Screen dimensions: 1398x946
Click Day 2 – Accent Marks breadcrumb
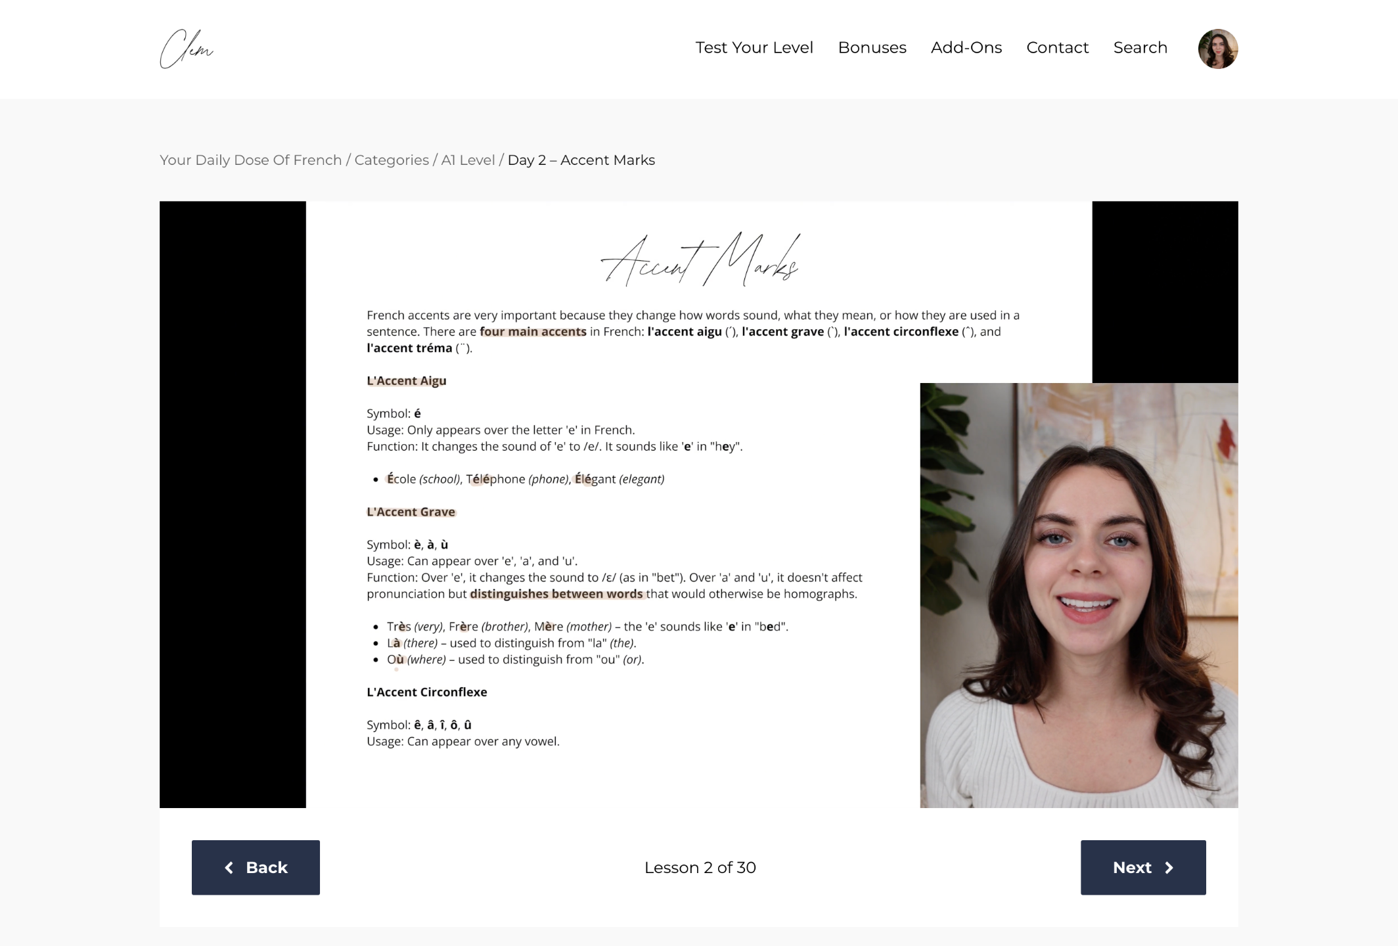[x=581, y=160]
